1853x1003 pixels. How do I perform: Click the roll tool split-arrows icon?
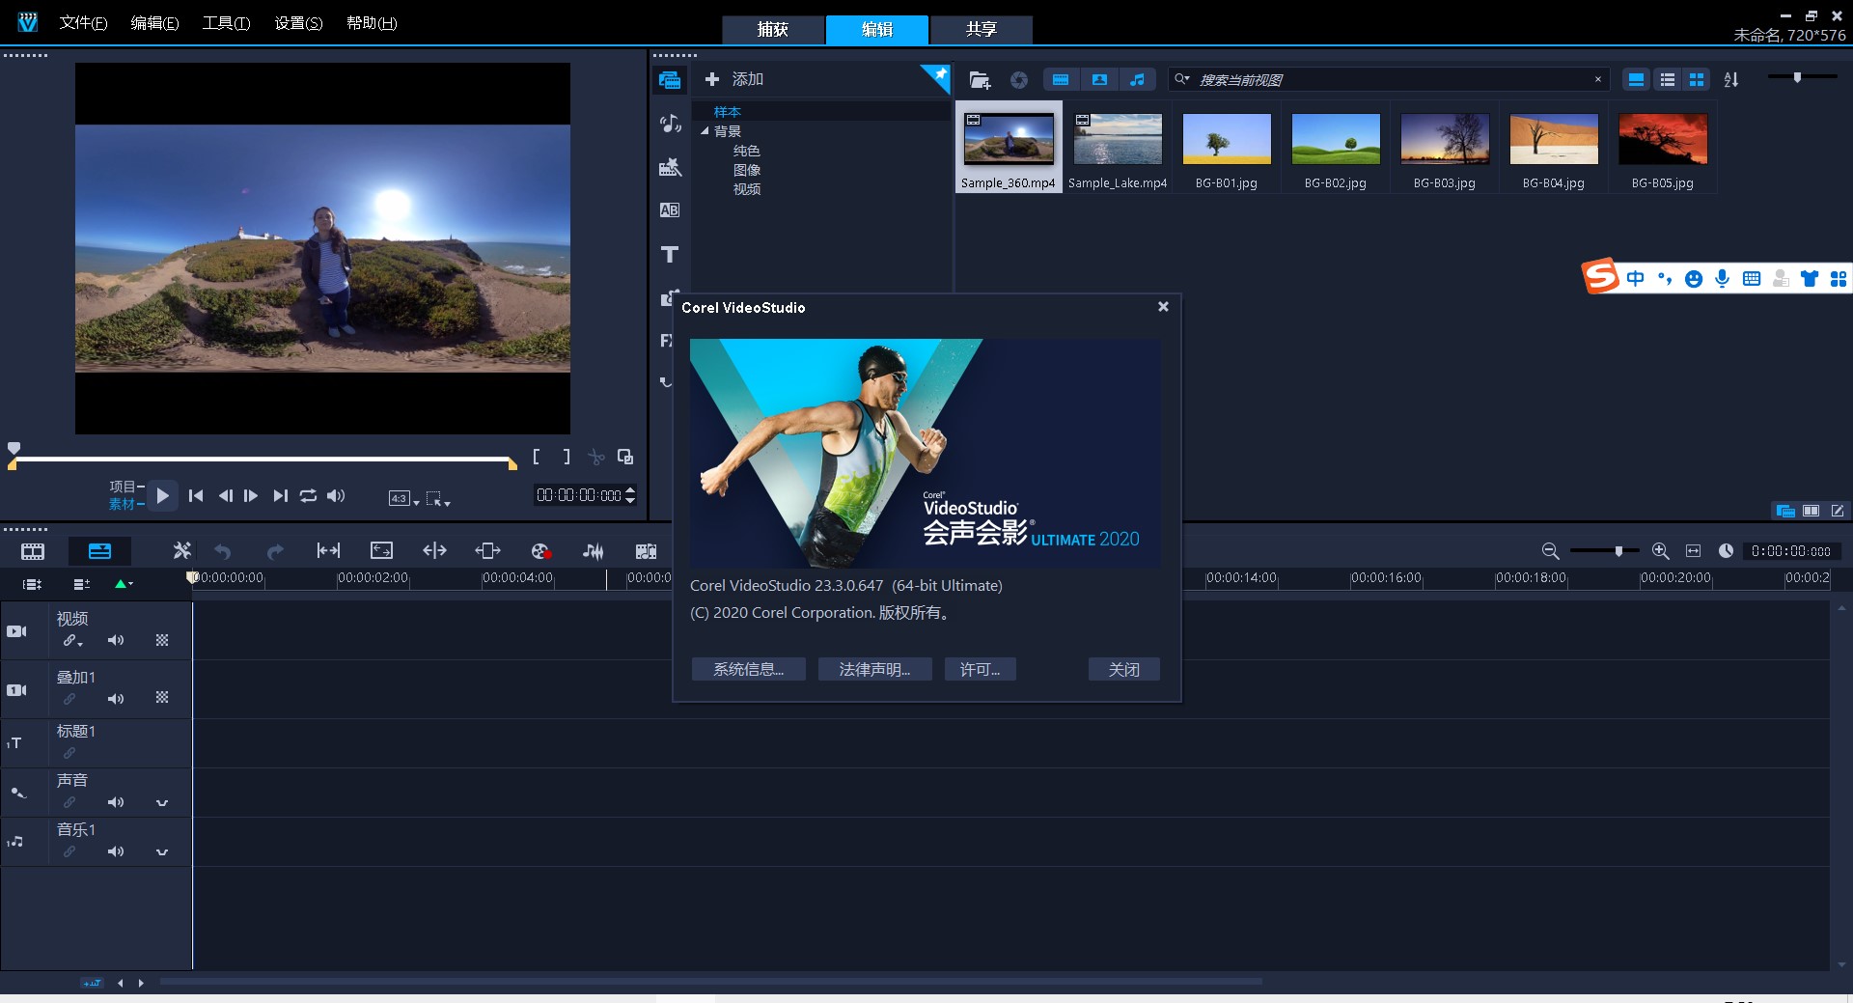[x=434, y=550]
